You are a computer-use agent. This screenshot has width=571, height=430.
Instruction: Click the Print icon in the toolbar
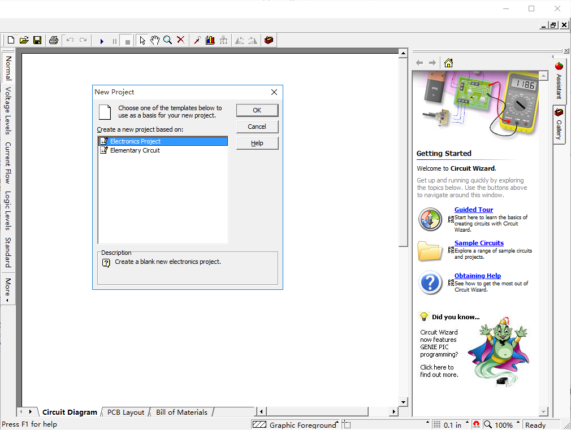click(54, 40)
